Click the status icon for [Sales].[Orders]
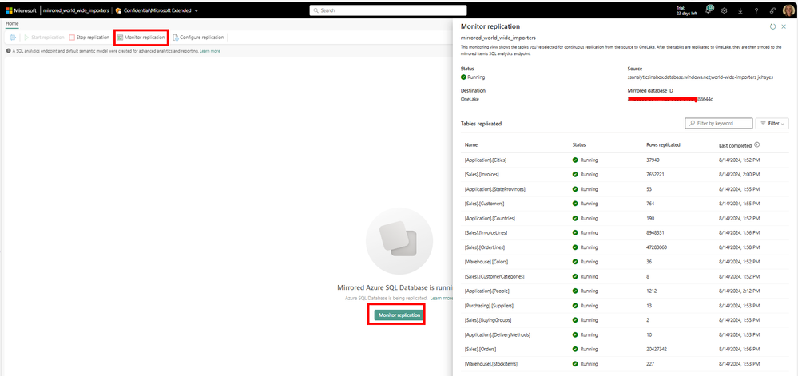 point(575,349)
